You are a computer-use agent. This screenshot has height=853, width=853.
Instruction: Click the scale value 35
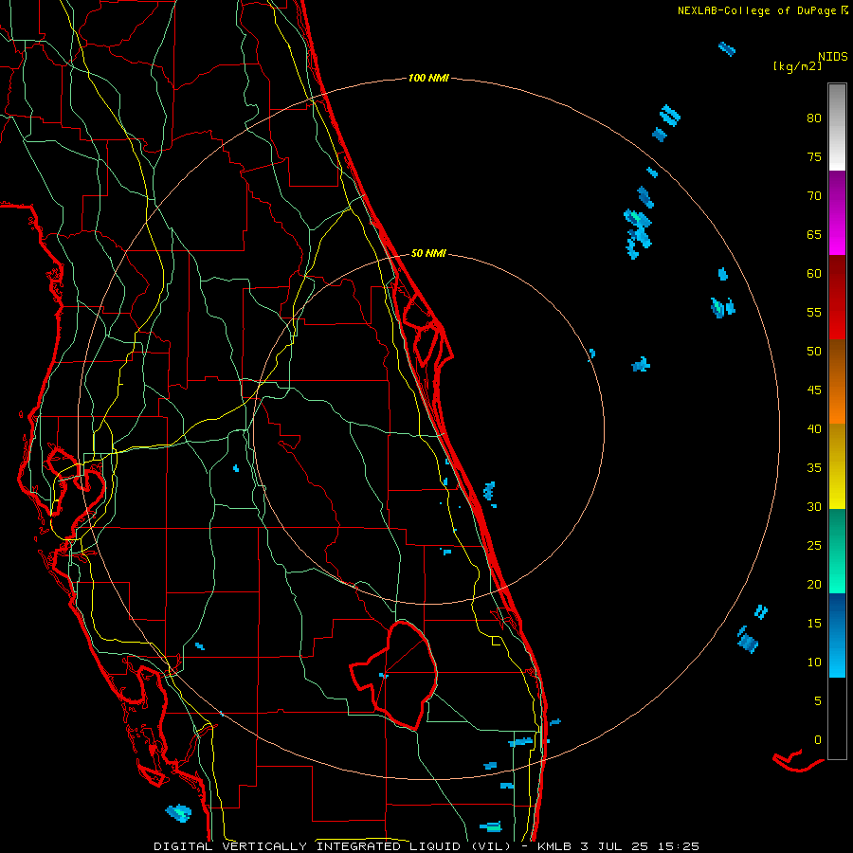click(814, 468)
